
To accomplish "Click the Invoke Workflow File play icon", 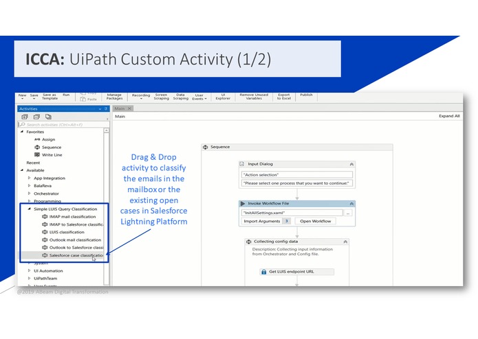I will [243, 203].
